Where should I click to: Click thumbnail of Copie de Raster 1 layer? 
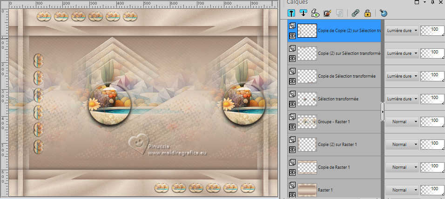point(307,167)
